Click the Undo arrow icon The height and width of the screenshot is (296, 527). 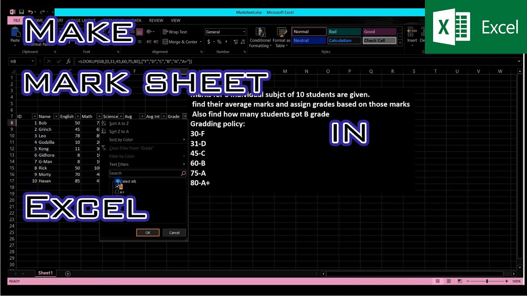tap(30, 12)
